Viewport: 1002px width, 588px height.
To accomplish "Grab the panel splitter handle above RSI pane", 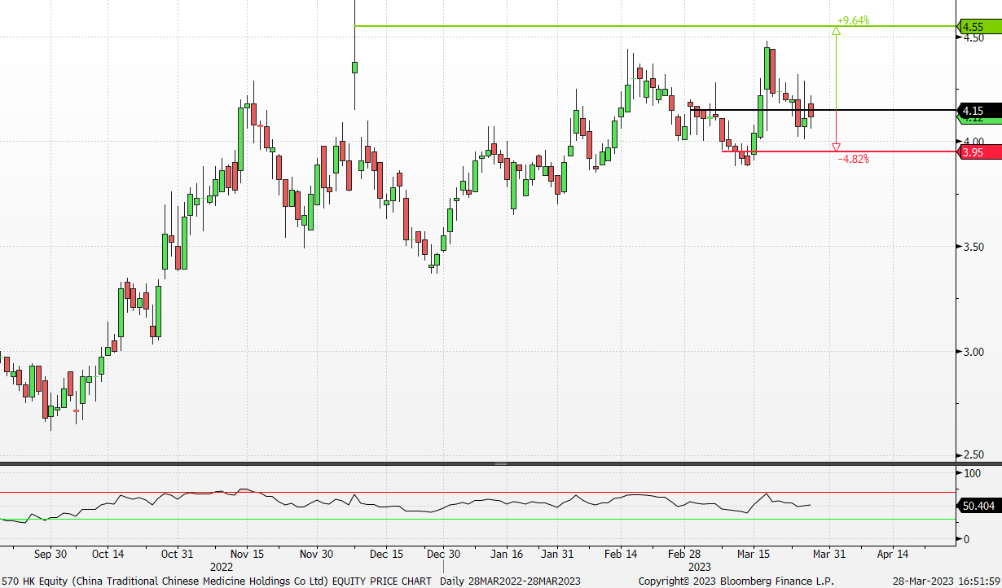I will (500, 463).
